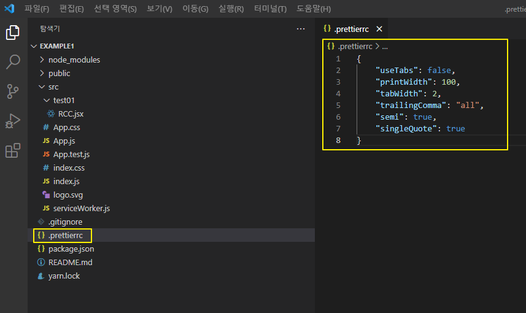This screenshot has height=313, width=526.
Task: Click the VS Code logo icon
Action: coord(9,9)
